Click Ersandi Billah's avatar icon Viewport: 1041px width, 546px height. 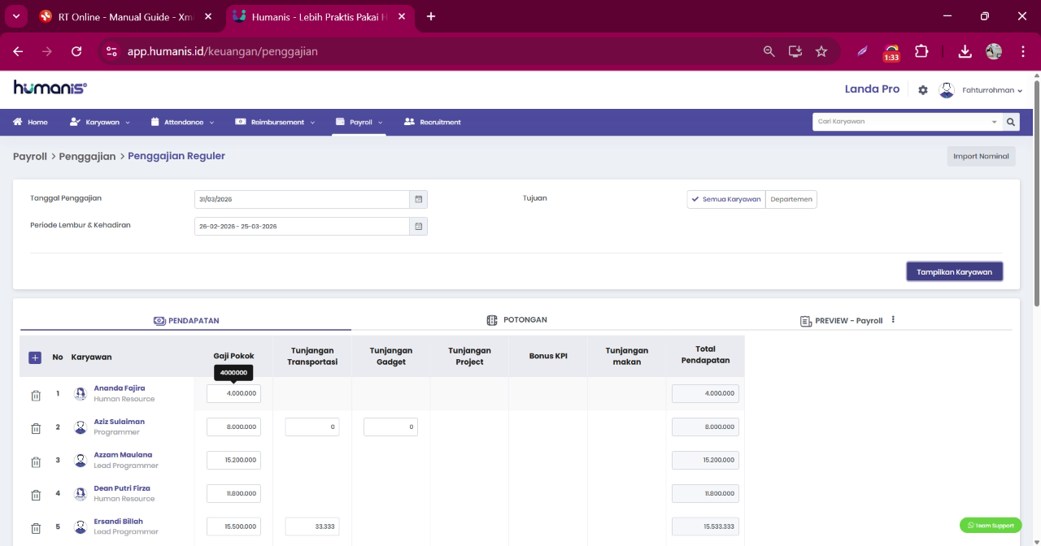coord(81,526)
